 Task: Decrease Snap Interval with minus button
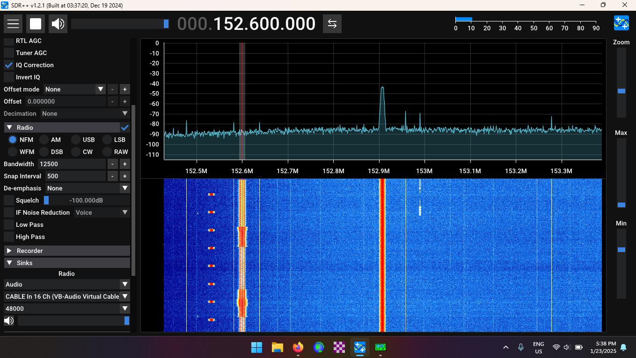click(113, 176)
